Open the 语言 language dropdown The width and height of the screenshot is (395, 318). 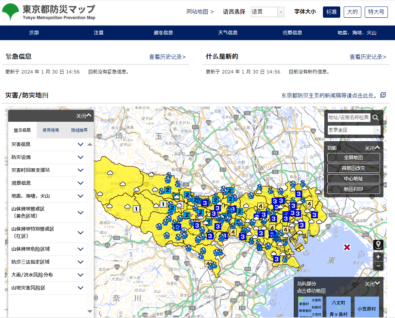pos(267,12)
